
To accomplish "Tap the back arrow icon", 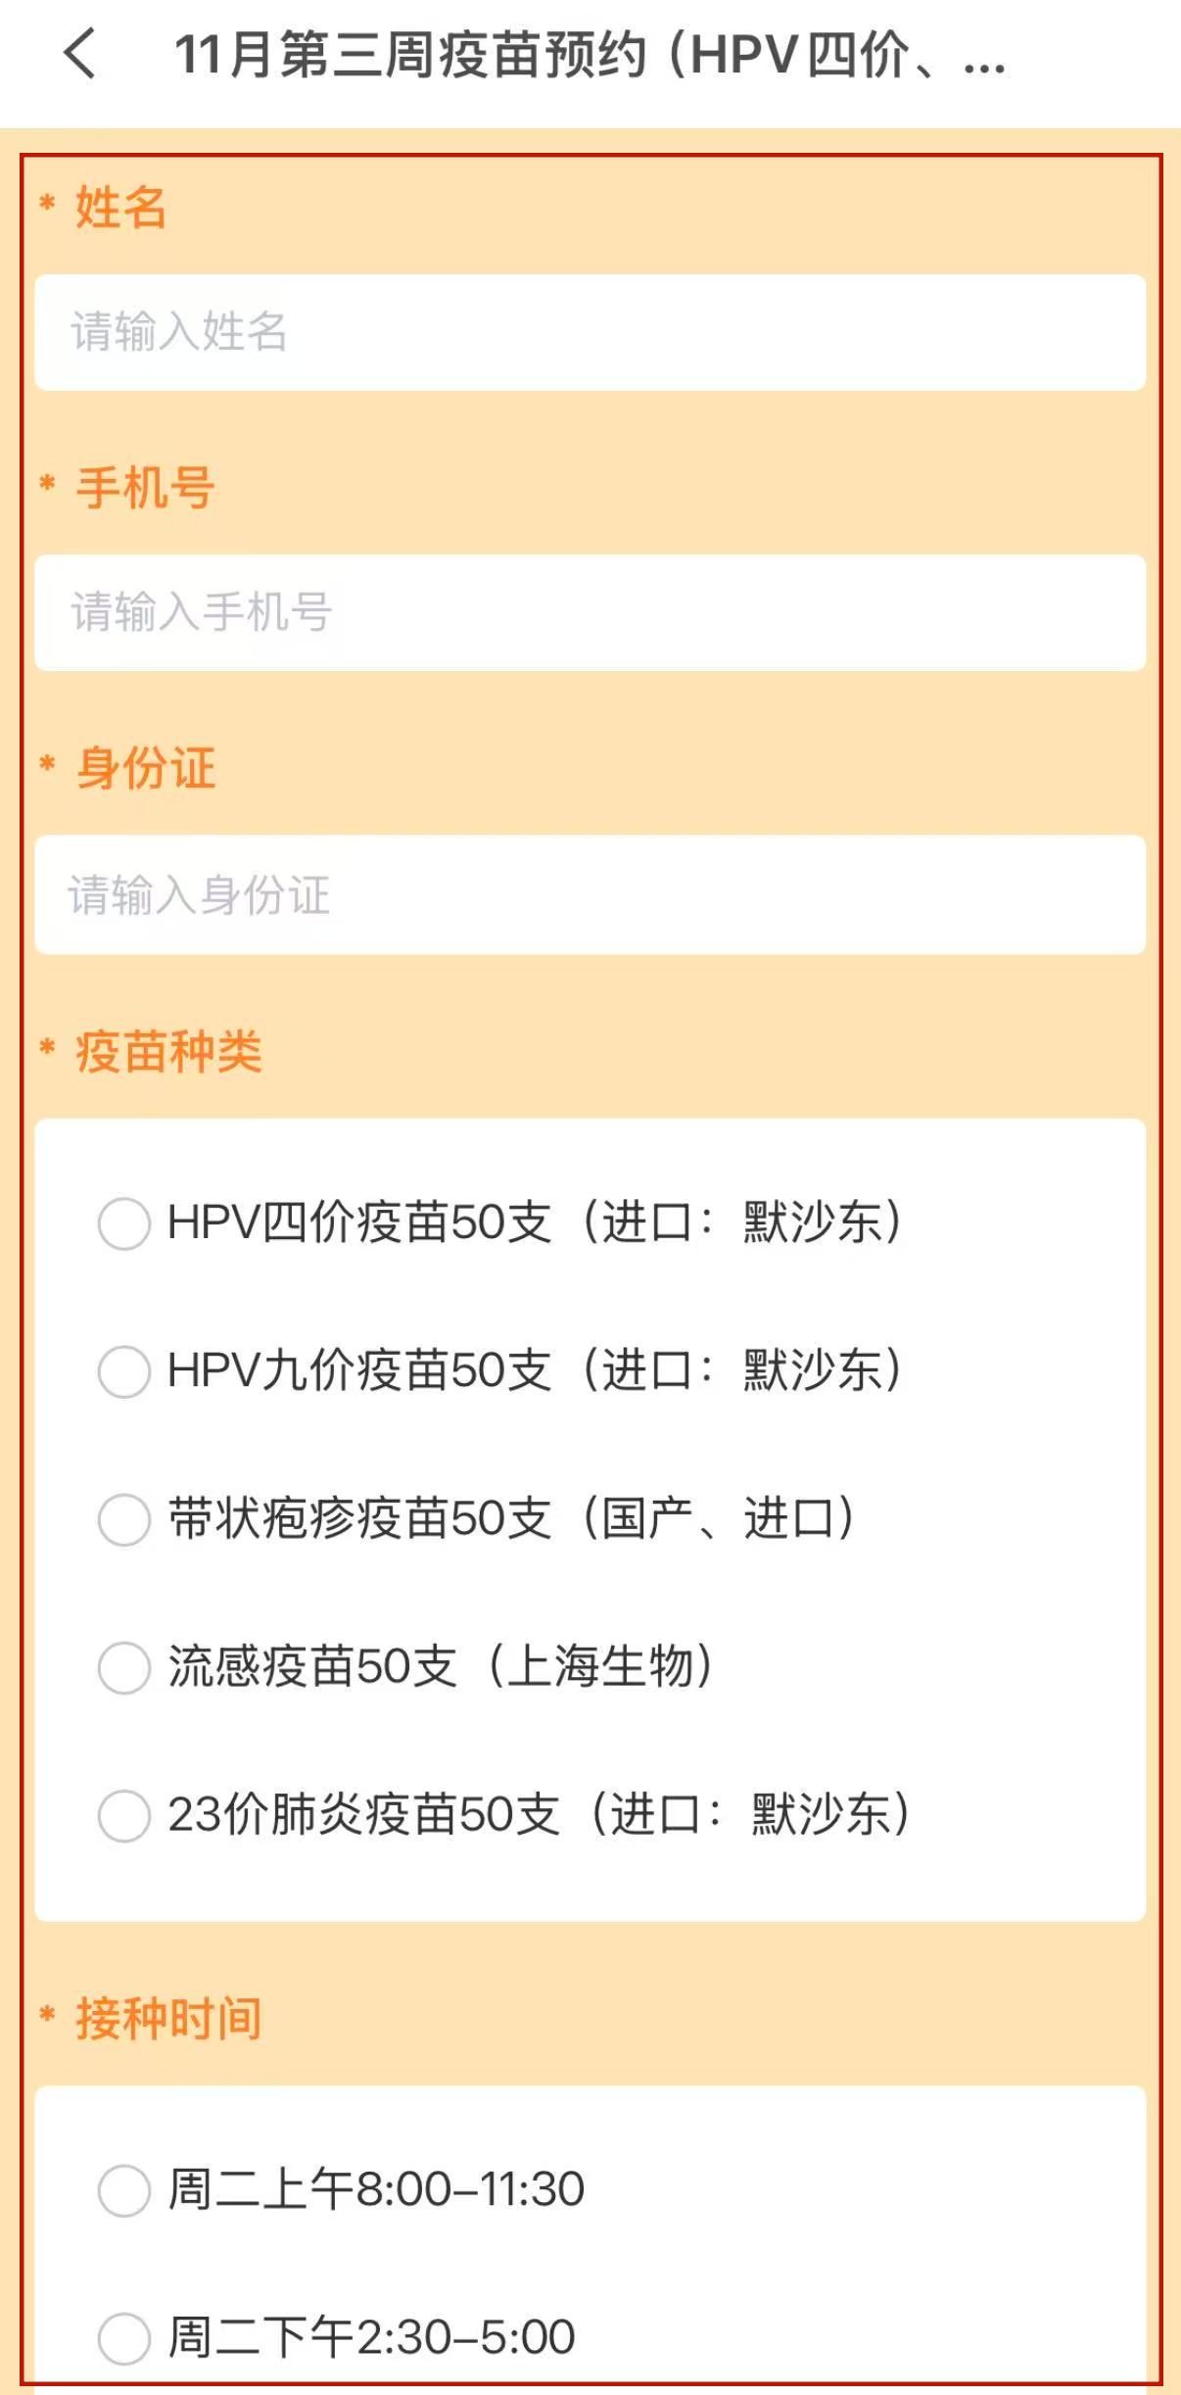I will point(80,53).
